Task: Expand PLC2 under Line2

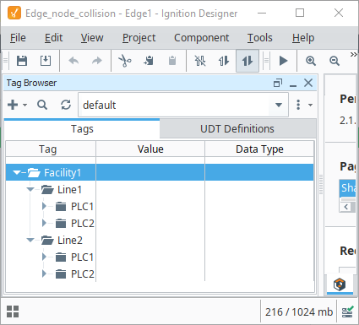Action: coord(44,274)
